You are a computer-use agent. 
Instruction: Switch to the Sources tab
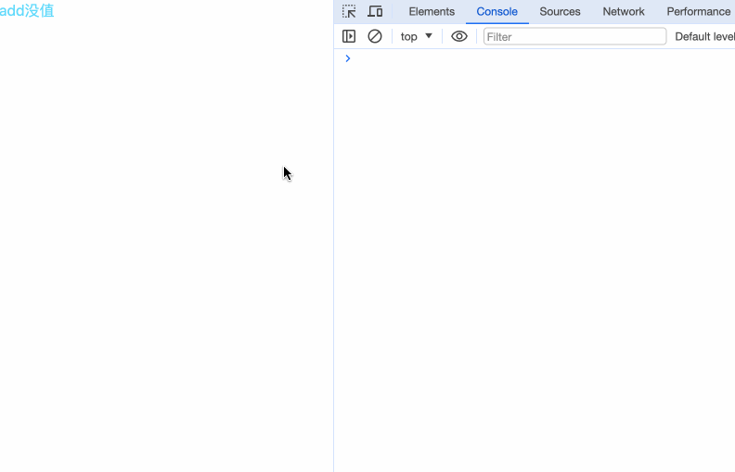[560, 12]
